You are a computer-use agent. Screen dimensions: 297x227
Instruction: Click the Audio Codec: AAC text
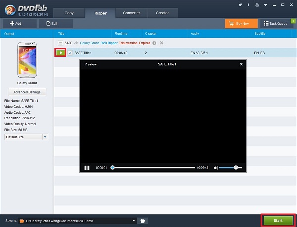(x=18, y=113)
